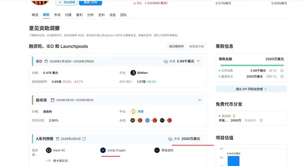Image resolution: width=305 pixels, height=166 pixels.
Task: Click the Hack VC investor logo
Action: click(49, 150)
